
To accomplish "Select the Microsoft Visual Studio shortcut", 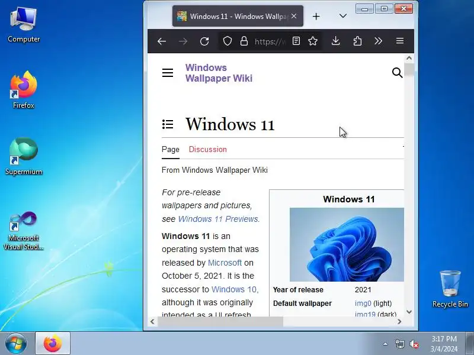I will click(24, 231).
